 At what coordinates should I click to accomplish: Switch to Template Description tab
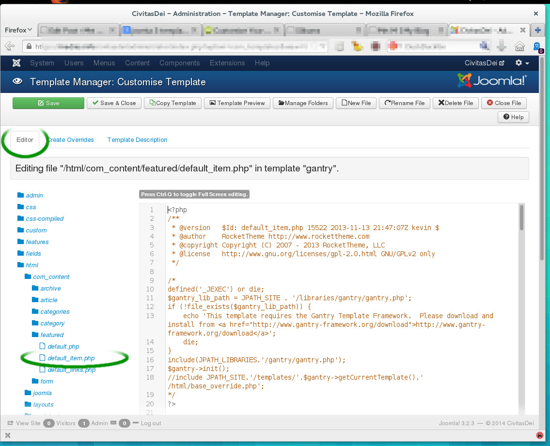[x=137, y=139]
